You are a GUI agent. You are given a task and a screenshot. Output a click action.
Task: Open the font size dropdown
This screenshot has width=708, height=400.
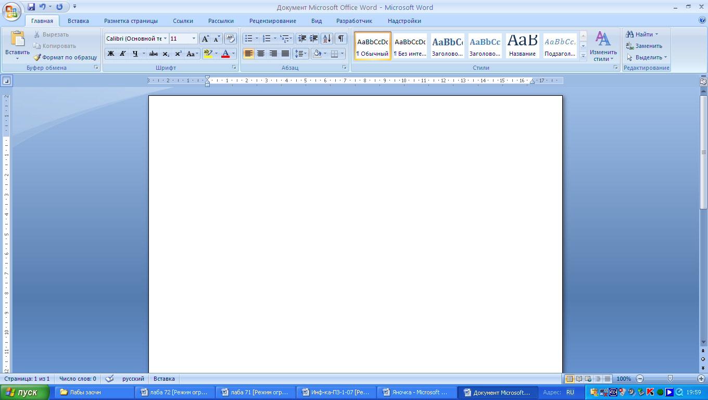click(x=195, y=39)
